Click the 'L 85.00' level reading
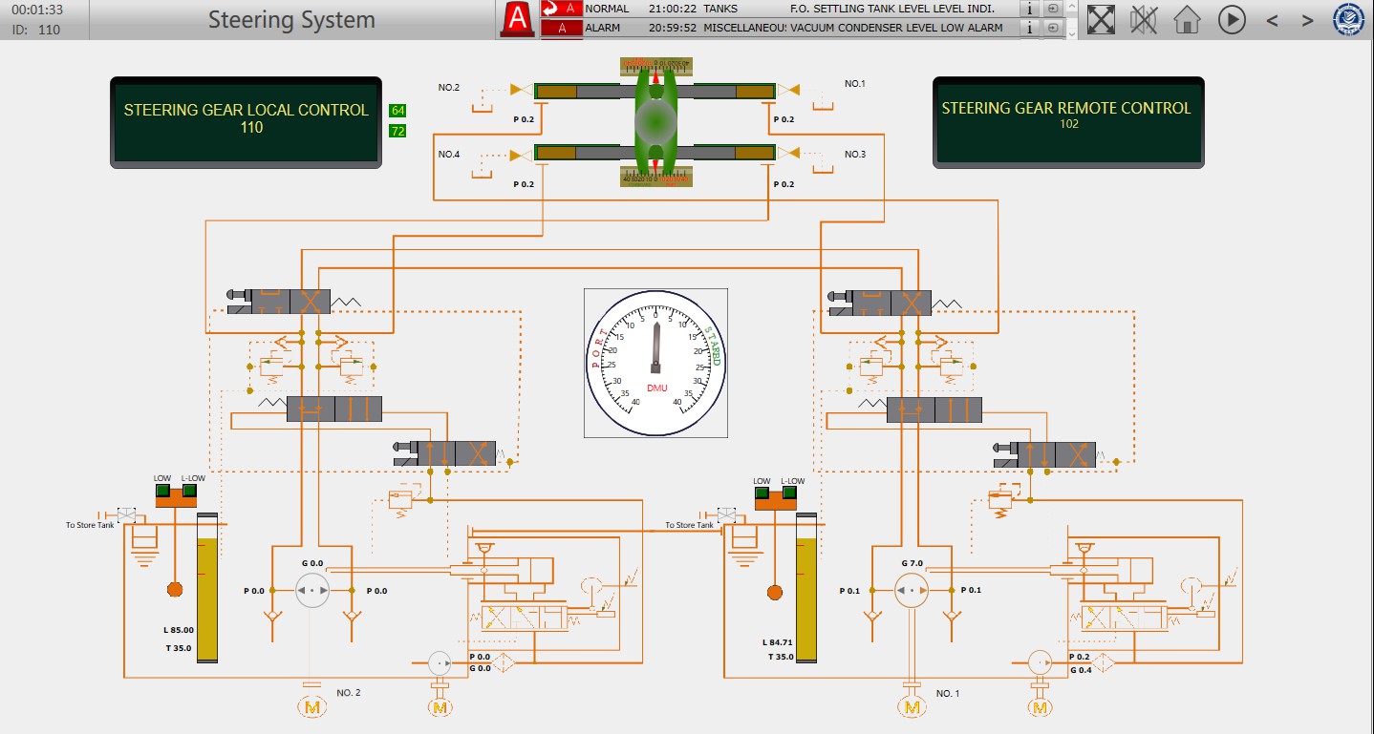Image resolution: width=1374 pixels, height=734 pixels. 178,630
